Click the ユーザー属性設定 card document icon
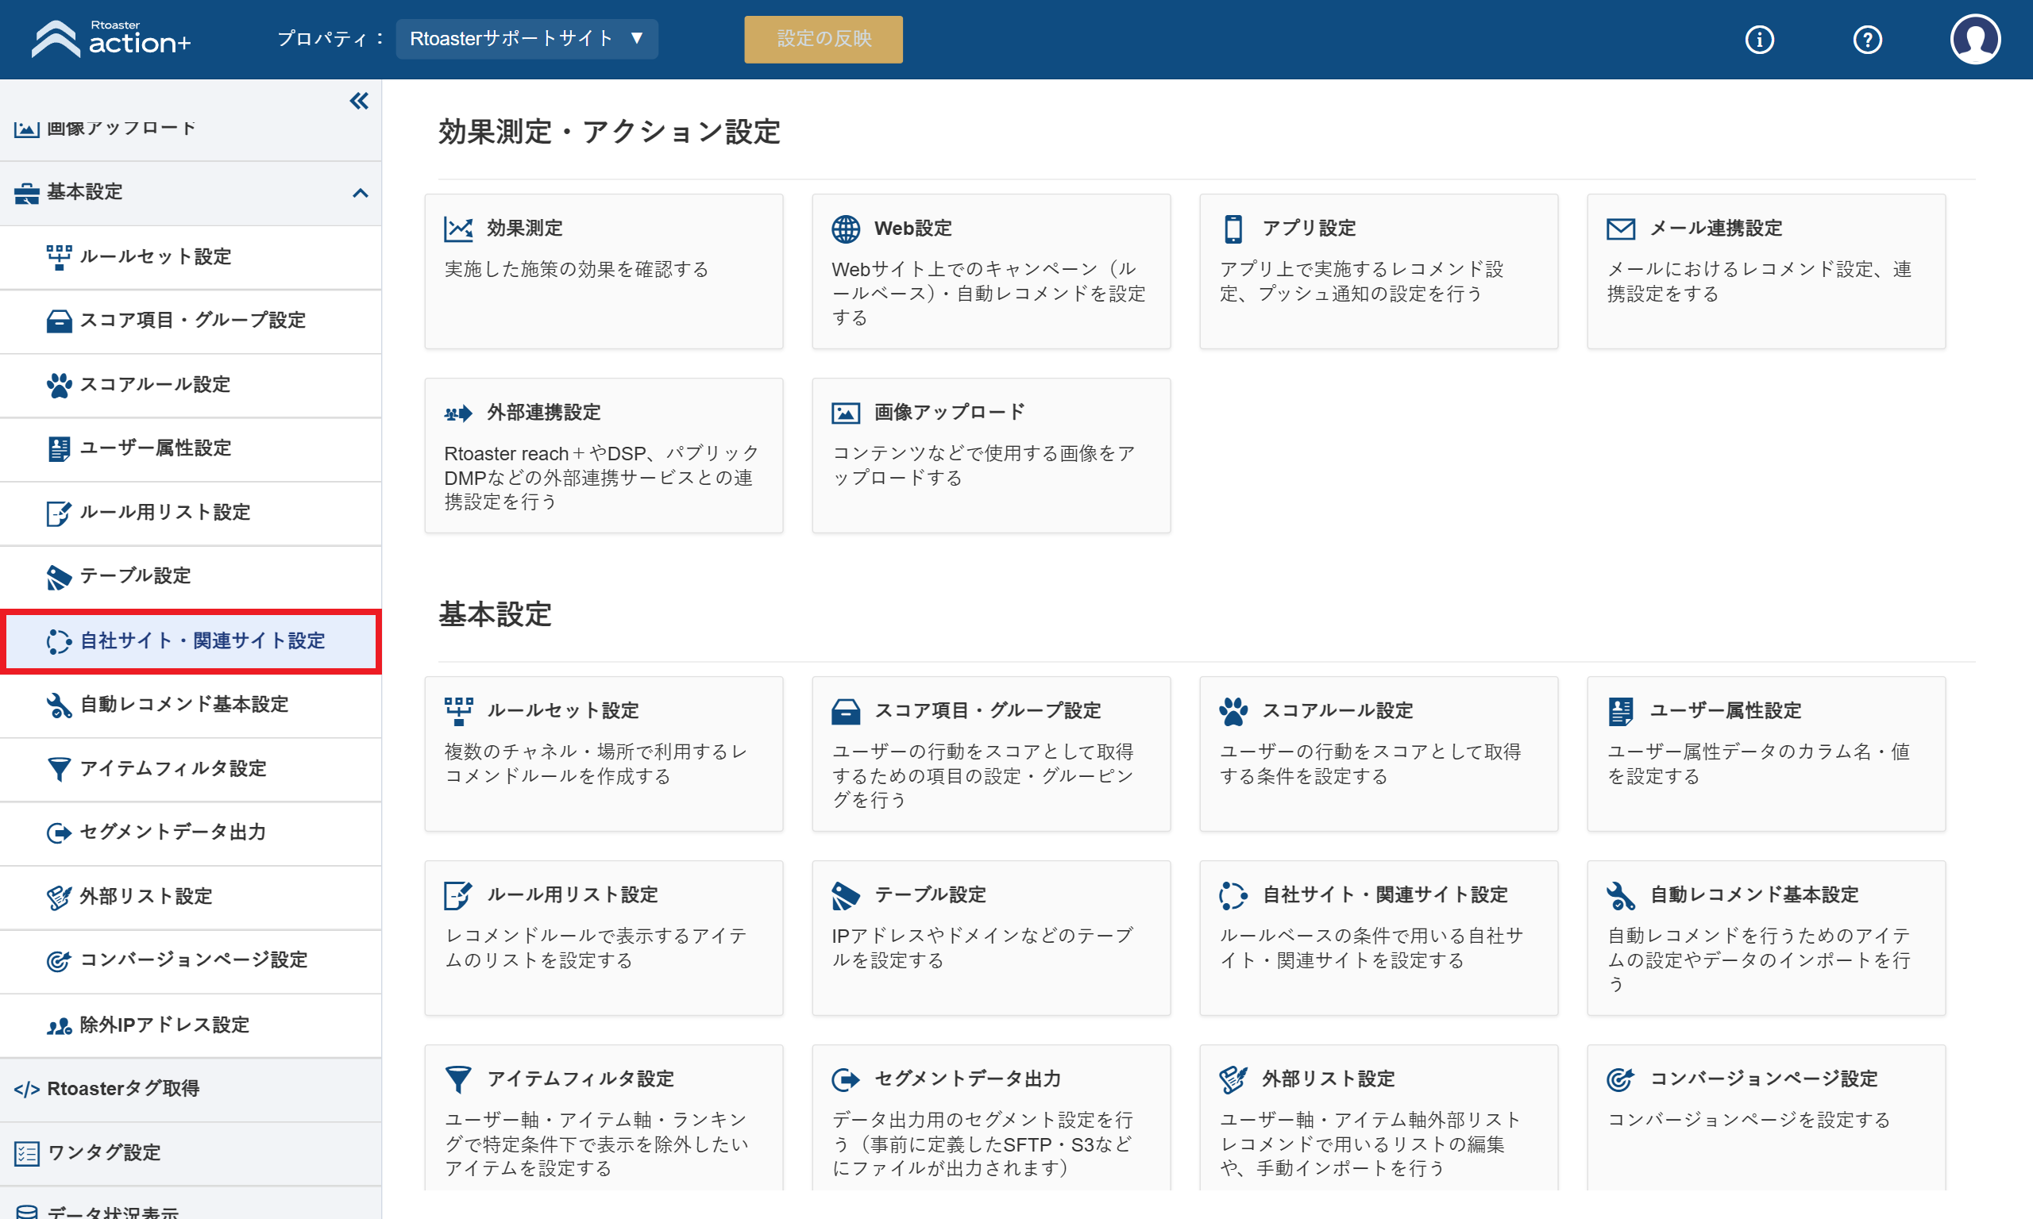 pyautogui.click(x=1621, y=711)
